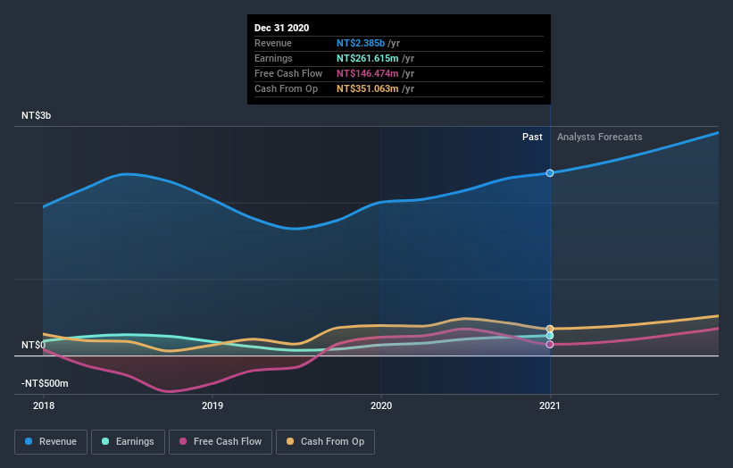Click the NT$3b y-axis label
This screenshot has width=733, height=468.
point(36,115)
